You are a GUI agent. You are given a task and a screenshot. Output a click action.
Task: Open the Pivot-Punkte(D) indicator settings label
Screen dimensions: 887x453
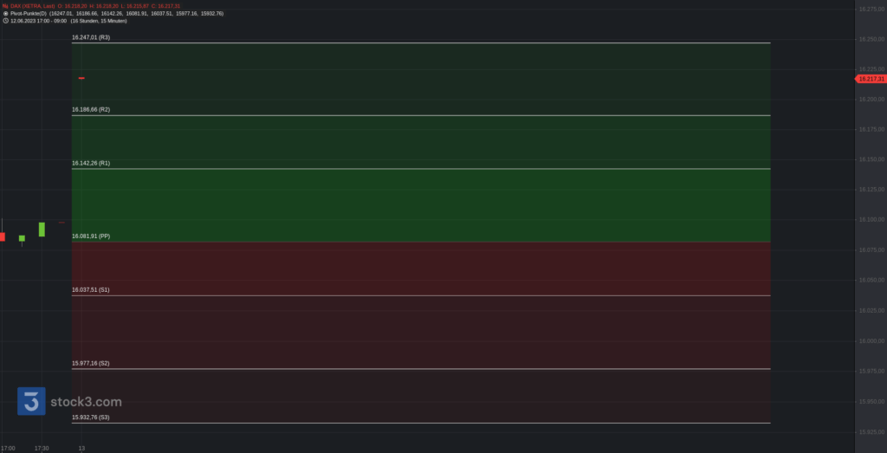click(29, 13)
